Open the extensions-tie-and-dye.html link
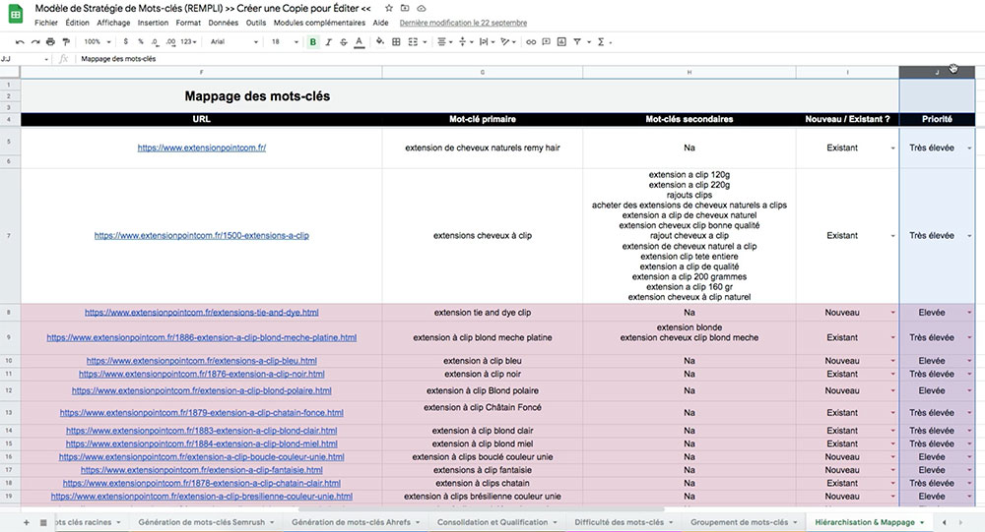Image resolution: width=985 pixels, height=532 pixels. point(202,313)
